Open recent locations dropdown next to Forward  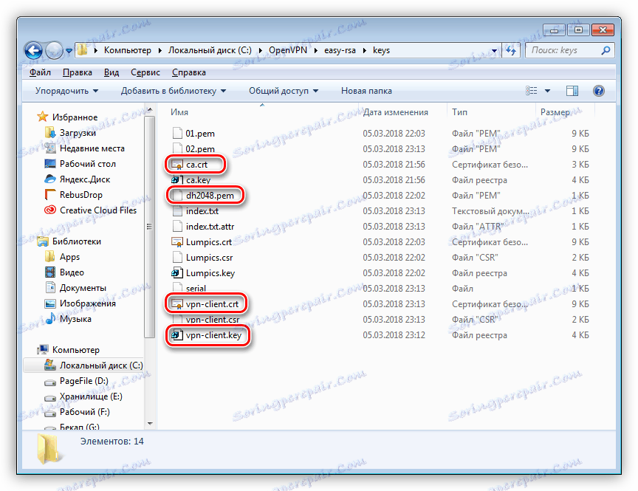point(69,51)
